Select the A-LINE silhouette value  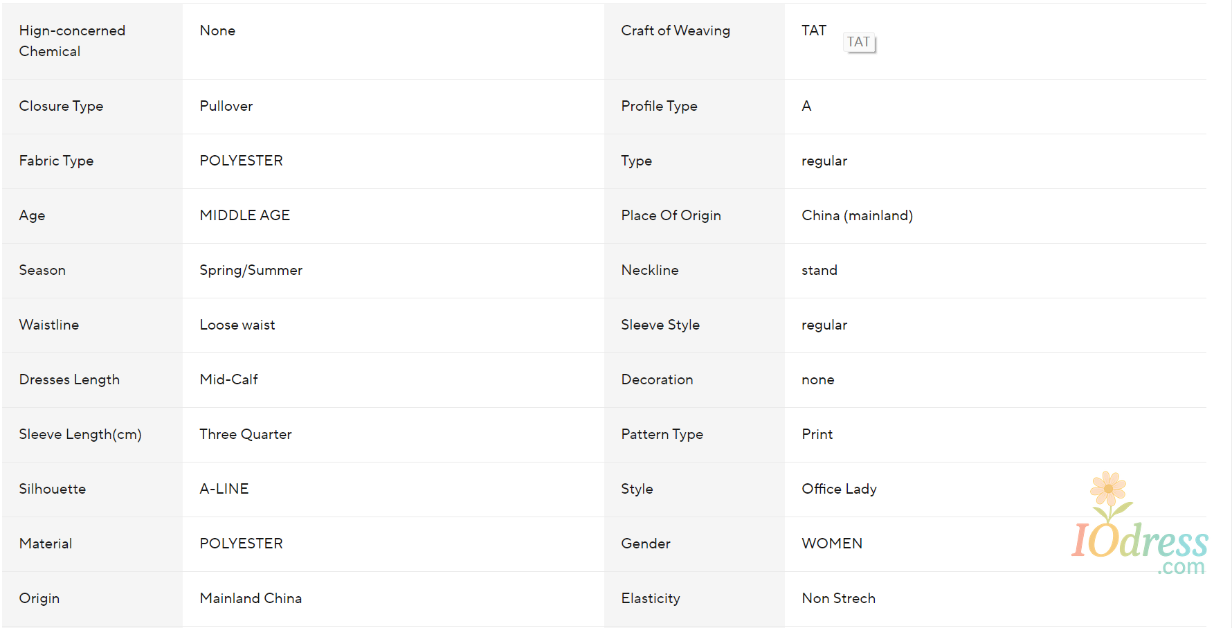tap(224, 489)
